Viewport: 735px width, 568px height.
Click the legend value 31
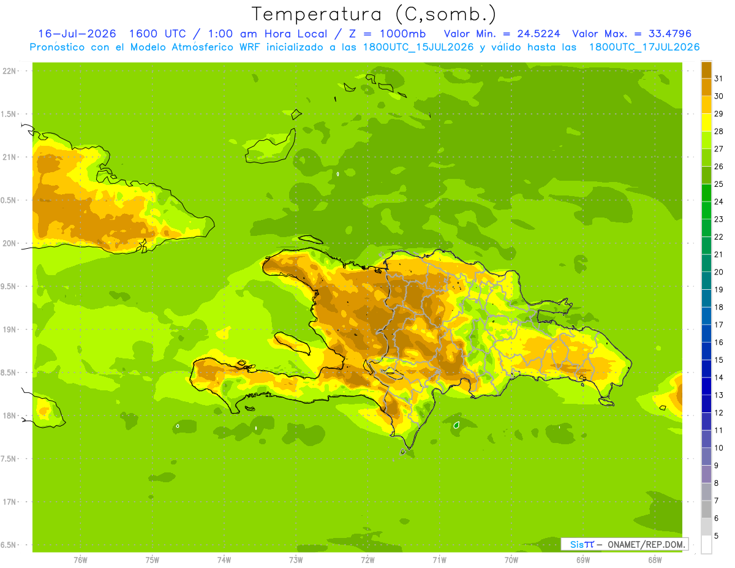pyautogui.click(x=719, y=78)
